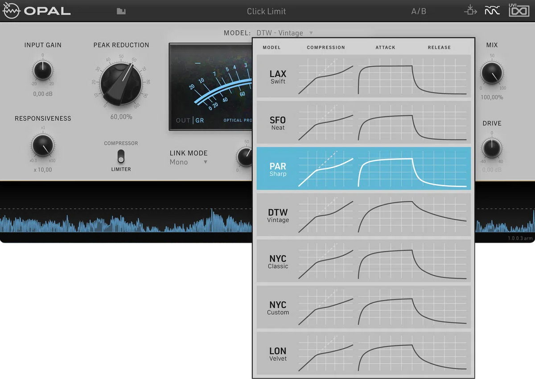The height and width of the screenshot is (379, 535).
Task: Click the UVI logo icon
Action: tap(519, 10)
